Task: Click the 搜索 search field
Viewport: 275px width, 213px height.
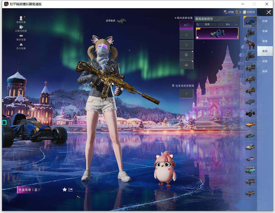Action: point(206,24)
